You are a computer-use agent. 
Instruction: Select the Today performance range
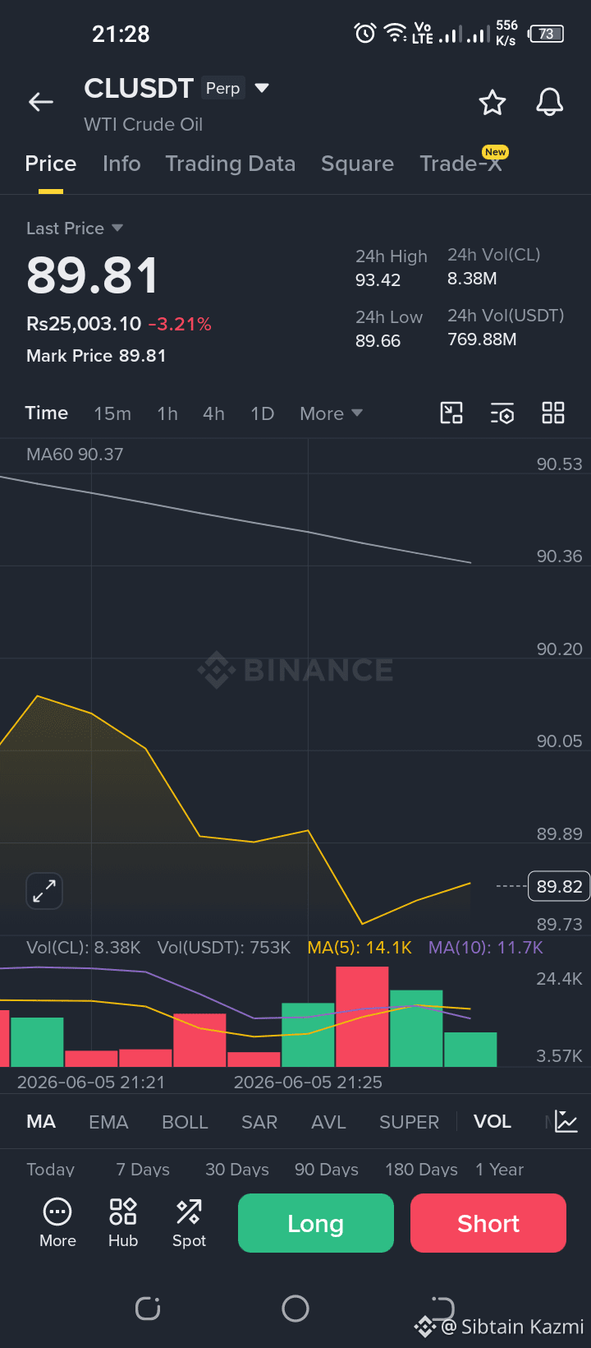pyautogui.click(x=51, y=1169)
